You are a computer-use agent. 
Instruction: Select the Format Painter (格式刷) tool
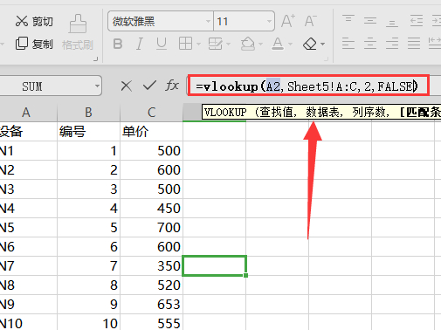pos(78,32)
